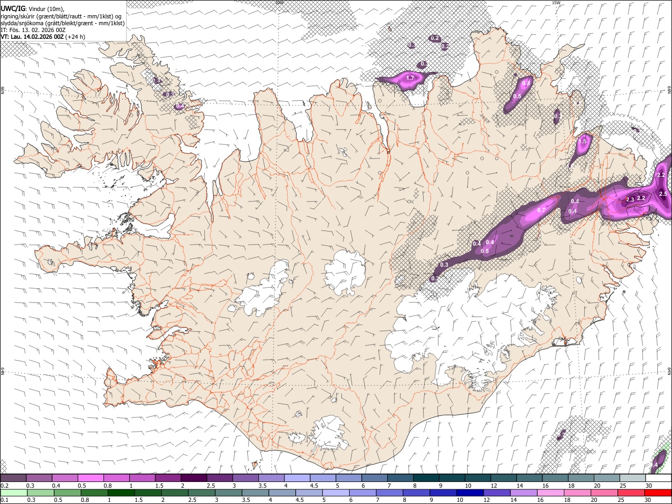
Task: Select the bright pink 0.5 swatch in upper legend
Action: point(91,478)
